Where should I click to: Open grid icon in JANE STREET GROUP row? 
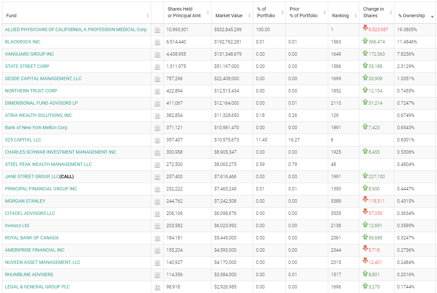(157, 177)
